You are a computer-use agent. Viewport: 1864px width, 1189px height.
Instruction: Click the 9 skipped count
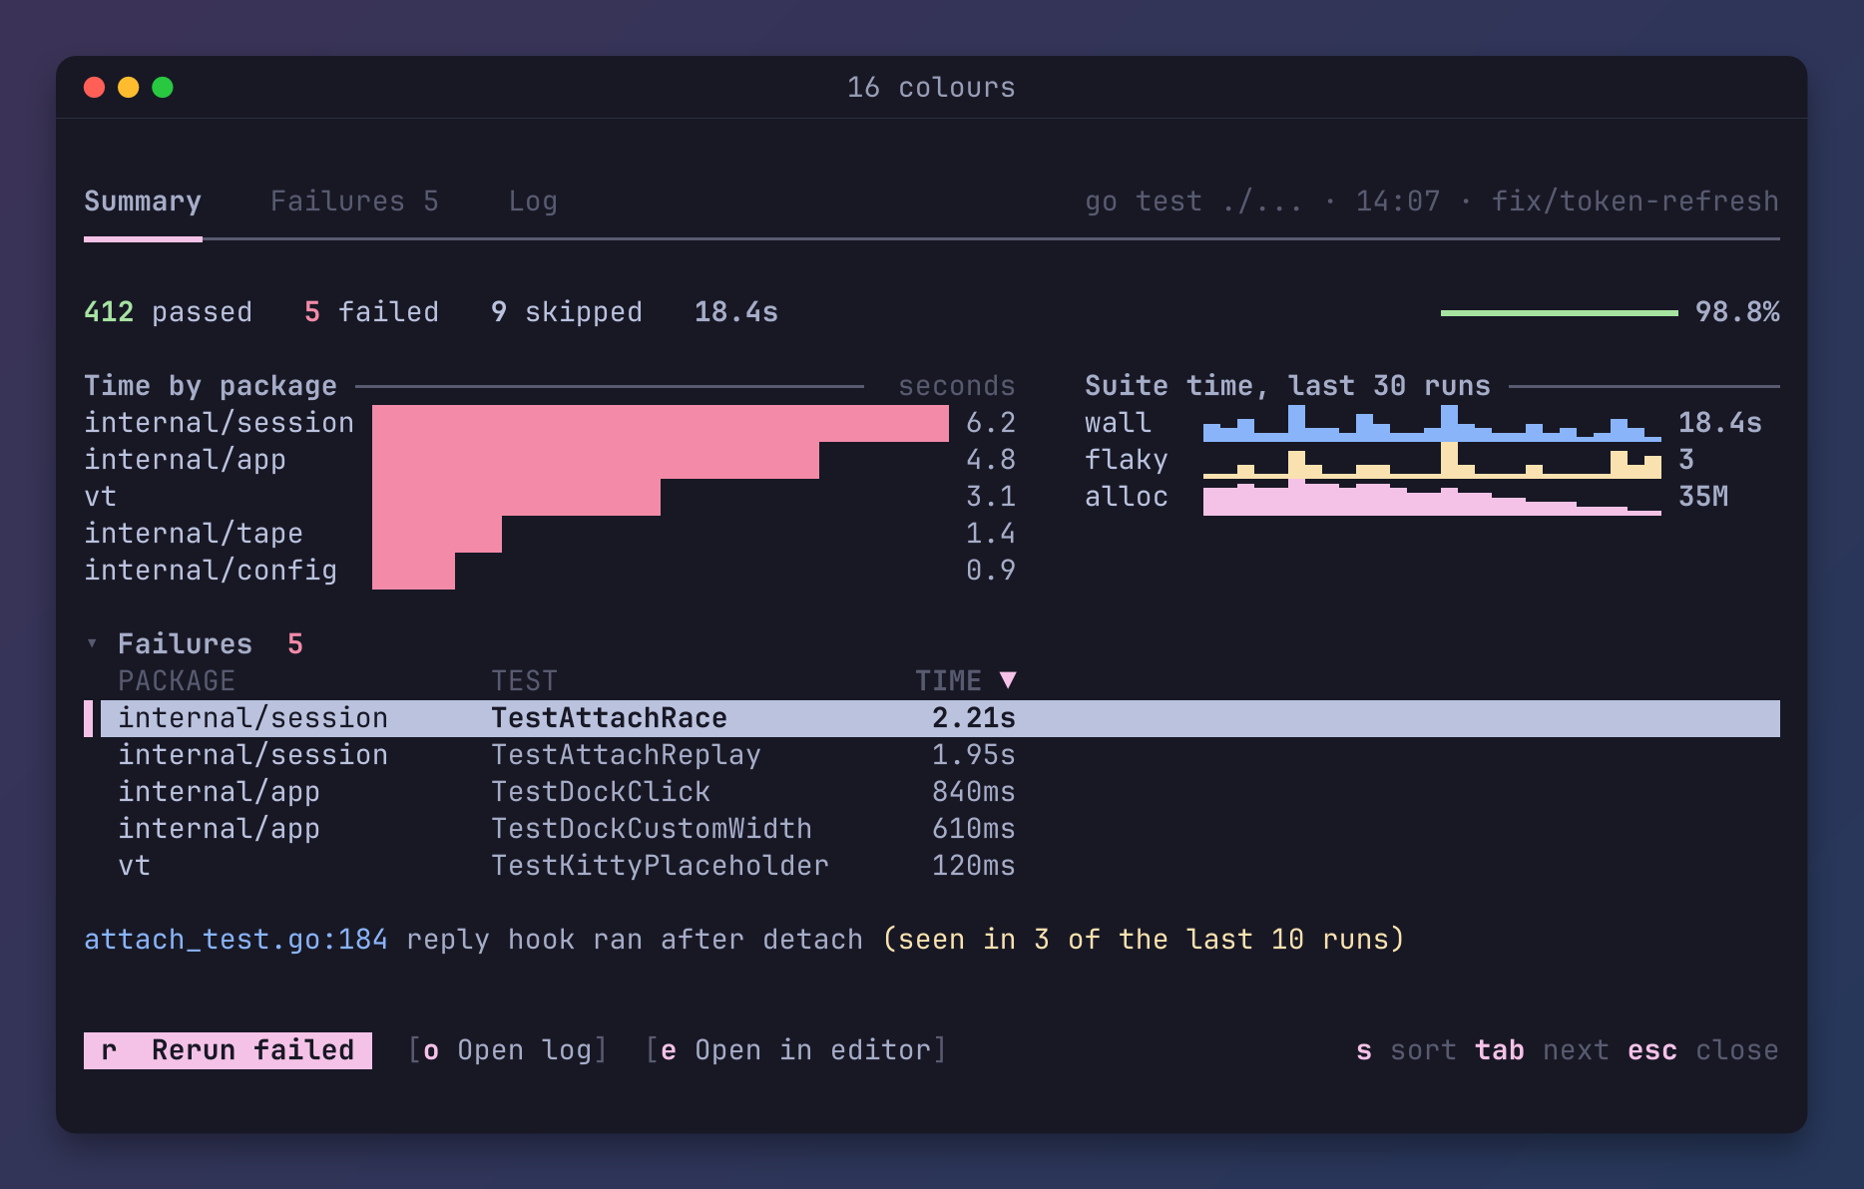pos(567,312)
